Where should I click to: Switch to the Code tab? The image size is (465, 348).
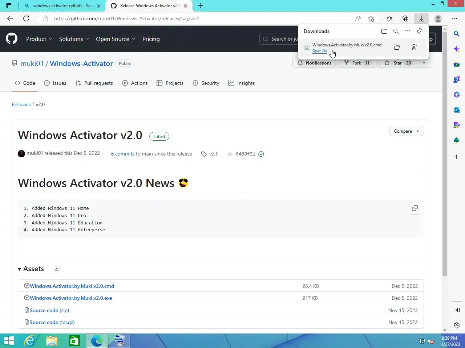tap(25, 83)
